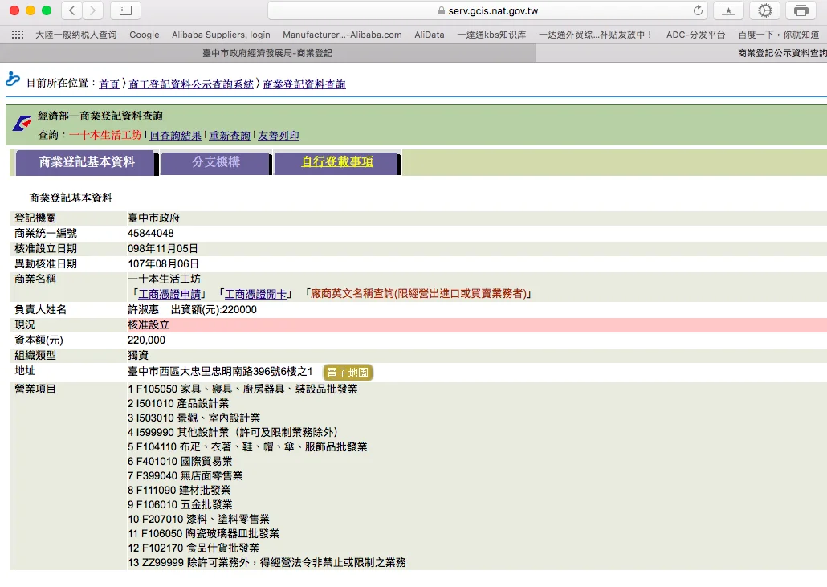This screenshot has width=827, height=587.
Task: Toggle the Safari sidebar button
Action: point(125,10)
